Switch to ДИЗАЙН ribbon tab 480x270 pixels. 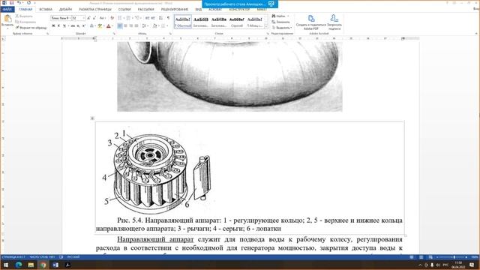point(65,10)
